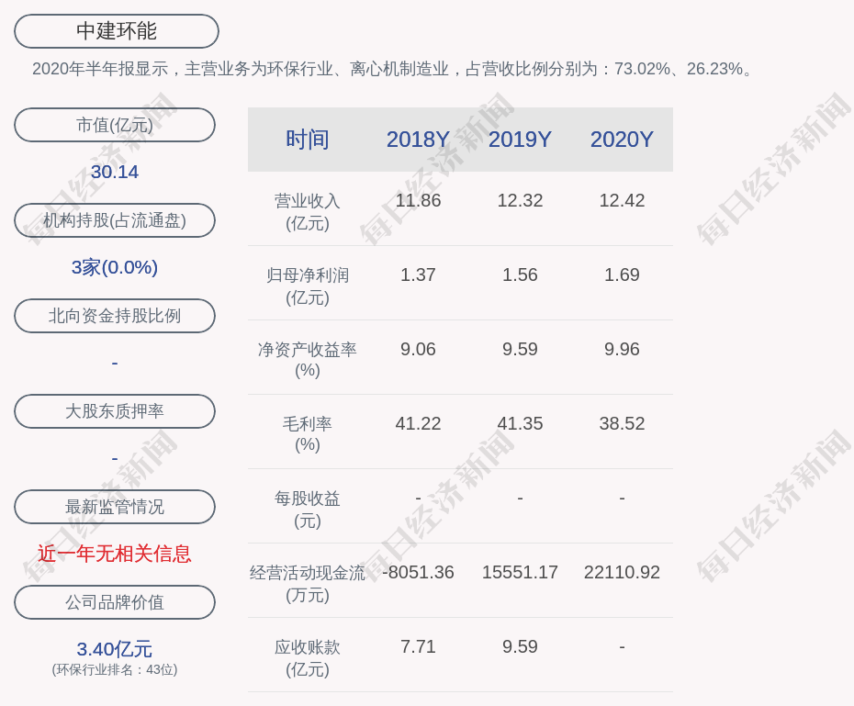This screenshot has width=854, height=706.
Task: Click the 2020 accounts receivable dash
Action: [622, 647]
